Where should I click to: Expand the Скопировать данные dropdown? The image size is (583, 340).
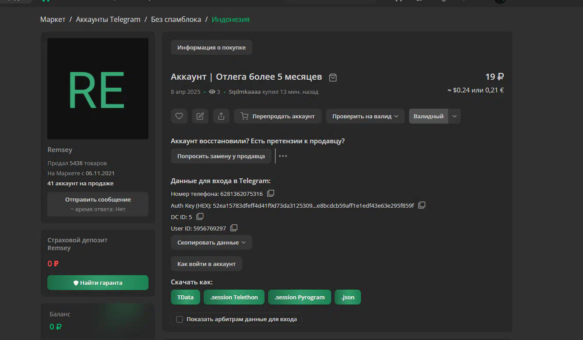pyautogui.click(x=212, y=242)
